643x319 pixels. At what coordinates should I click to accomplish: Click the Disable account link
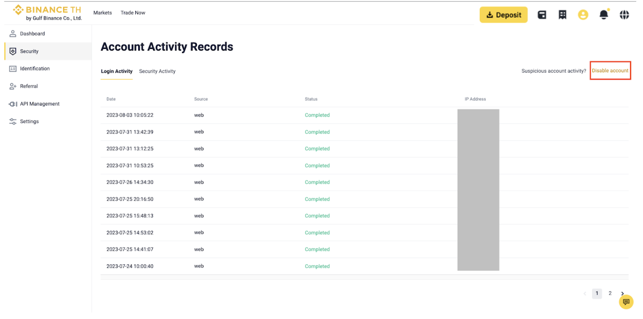coord(610,71)
